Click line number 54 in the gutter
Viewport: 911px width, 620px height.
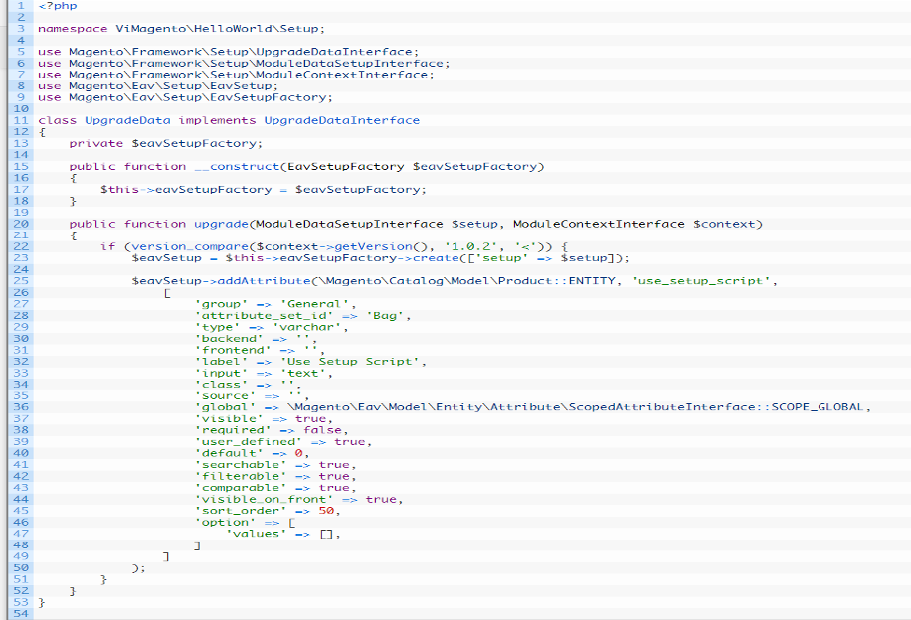(x=21, y=614)
